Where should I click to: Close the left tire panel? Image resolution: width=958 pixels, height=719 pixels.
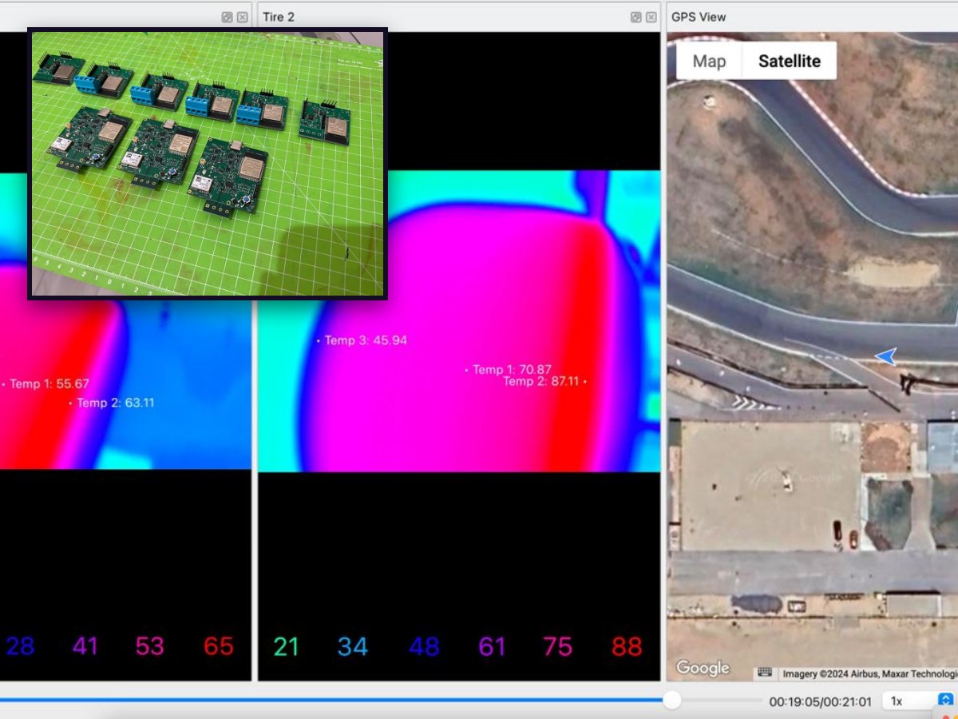point(242,17)
